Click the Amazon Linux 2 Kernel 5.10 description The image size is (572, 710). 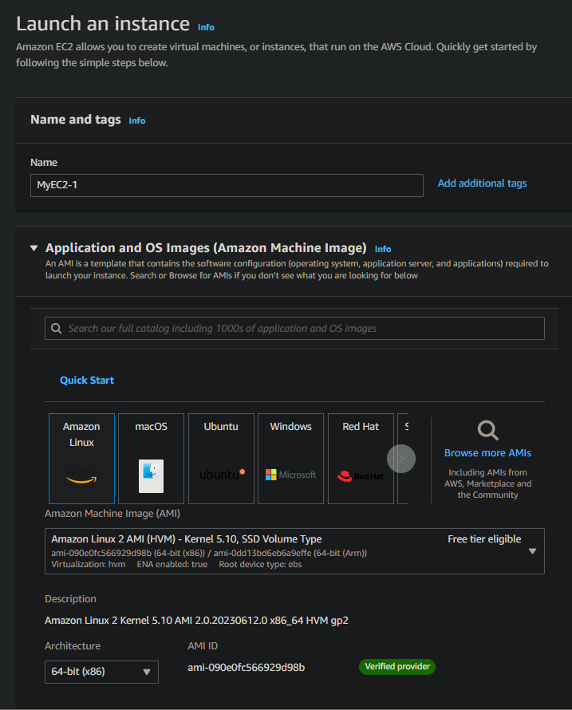pos(196,621)
